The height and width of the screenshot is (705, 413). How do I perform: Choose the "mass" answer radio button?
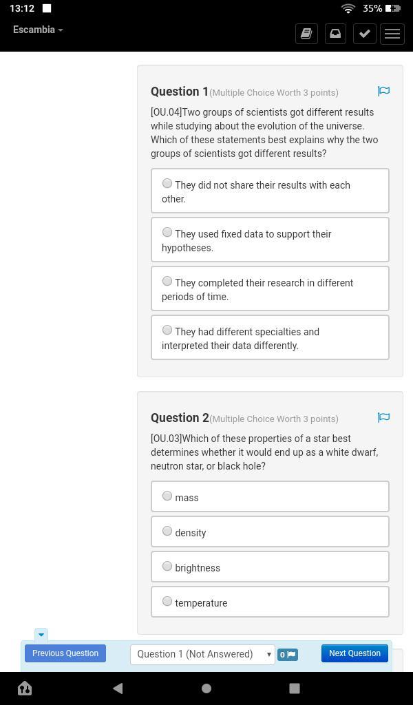tap(167, 496)
